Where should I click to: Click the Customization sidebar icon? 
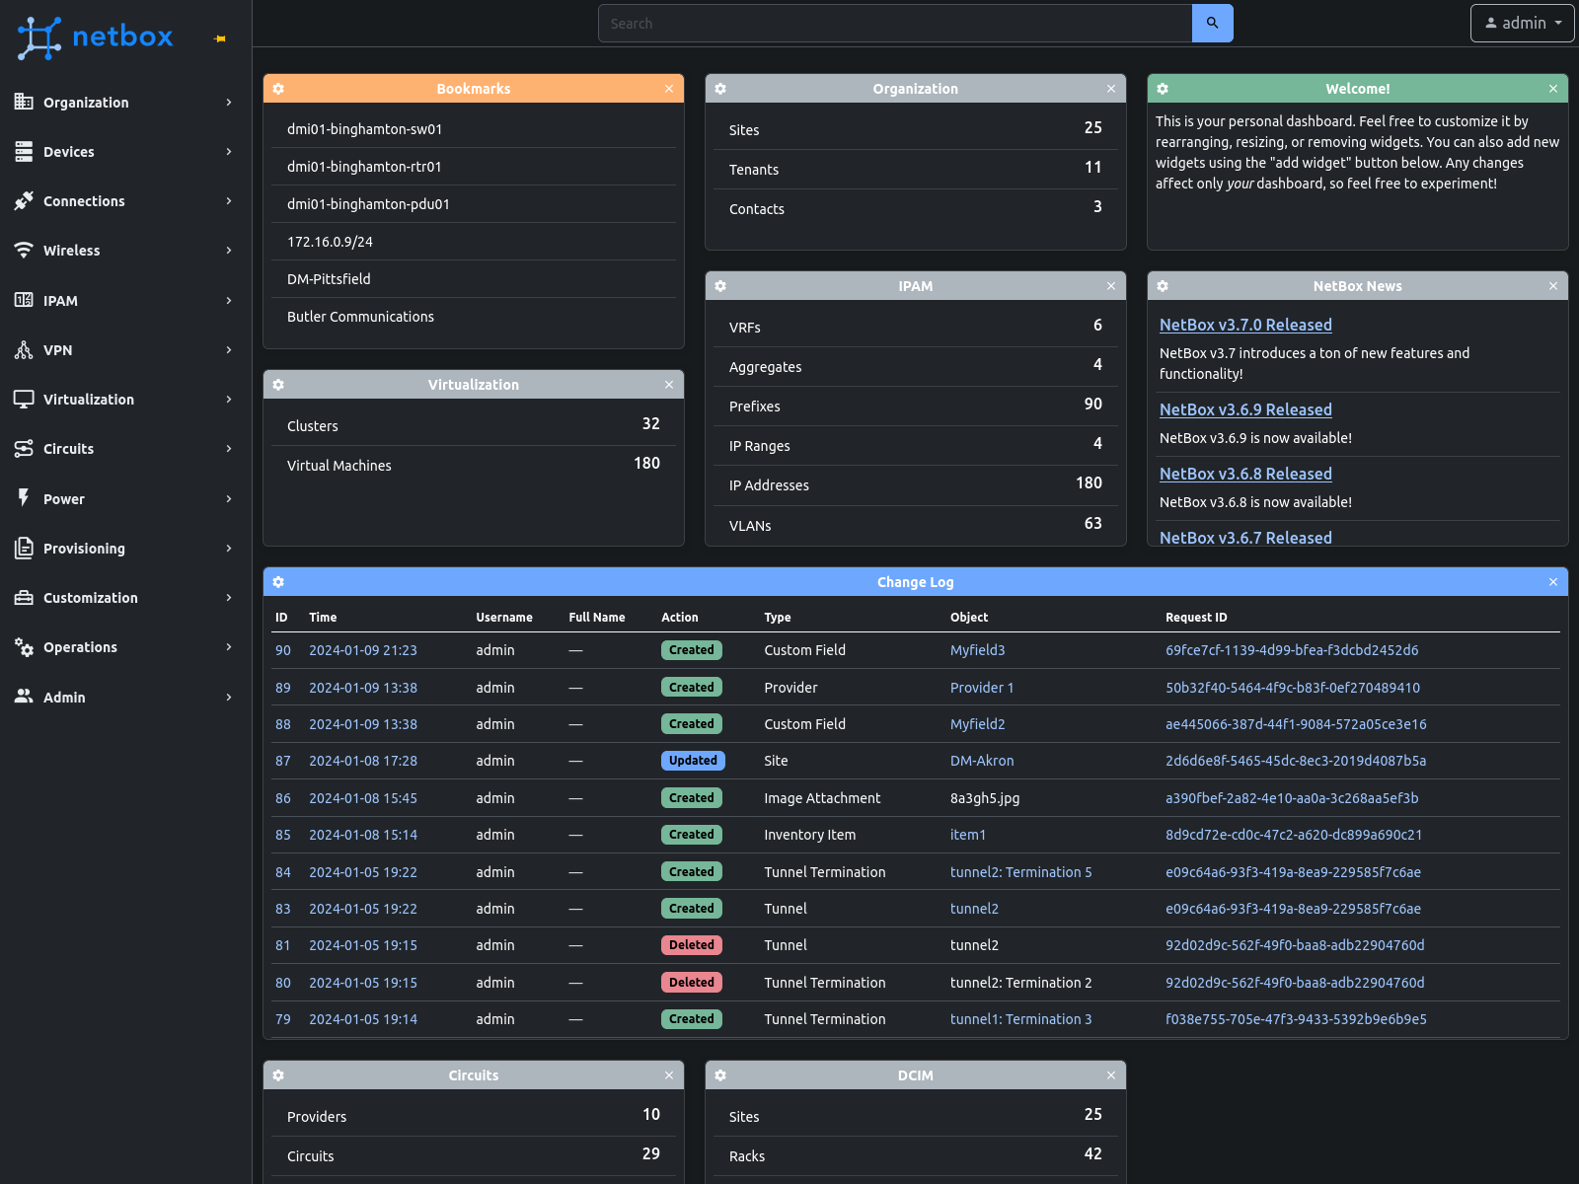click(x=24, y=598)
